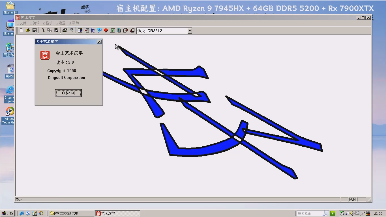
Task: Click the toolbar icon right of Help
Action: click(x=80, y=31)
